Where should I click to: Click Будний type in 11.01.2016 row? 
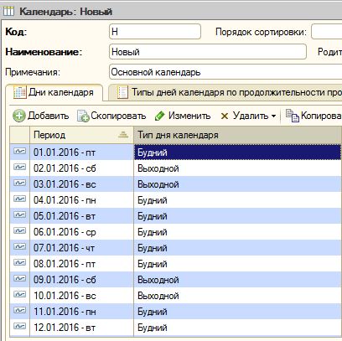[238, 312]
